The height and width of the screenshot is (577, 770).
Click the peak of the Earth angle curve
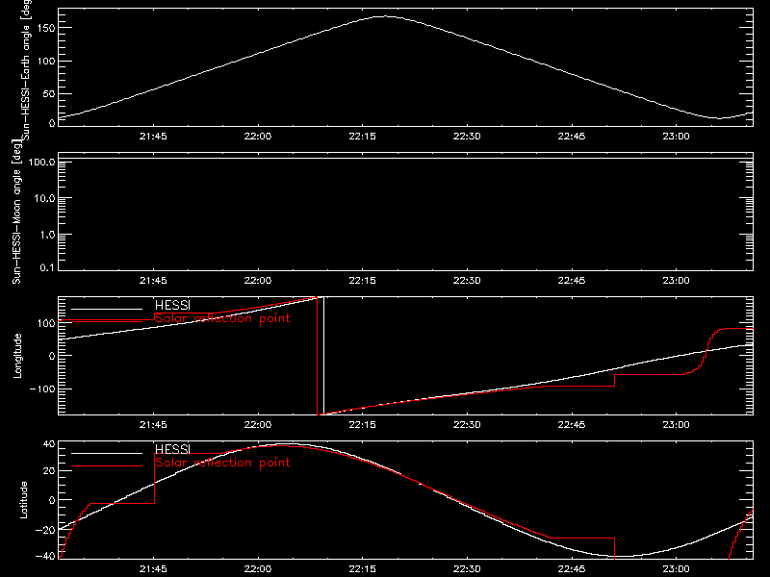(386, 16)
